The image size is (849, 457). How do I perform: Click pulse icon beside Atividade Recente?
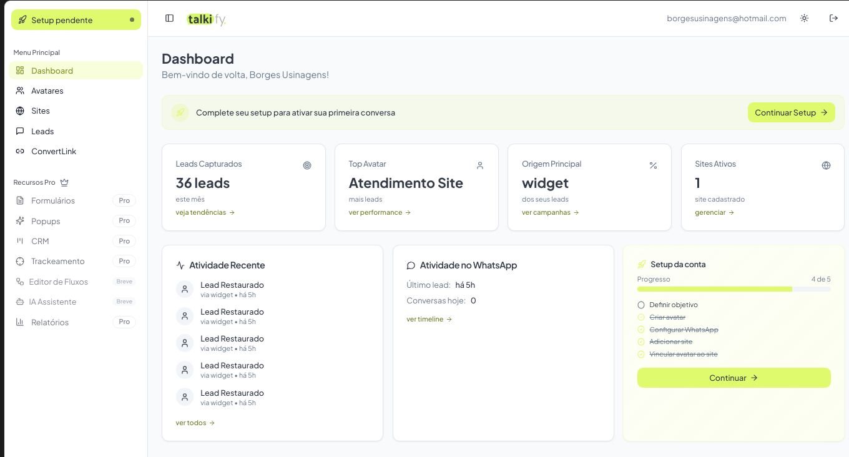click(180, 265)
